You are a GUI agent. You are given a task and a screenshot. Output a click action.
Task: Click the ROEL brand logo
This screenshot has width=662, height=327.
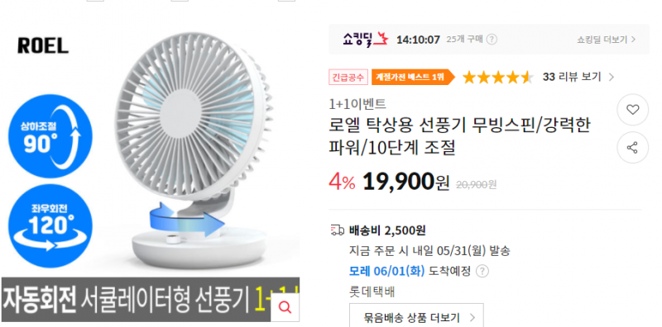tap(43, 45)
